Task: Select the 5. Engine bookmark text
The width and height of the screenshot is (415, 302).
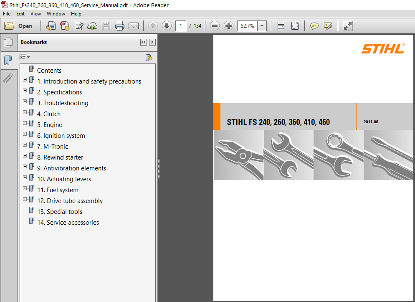Action: click(50, 124)
